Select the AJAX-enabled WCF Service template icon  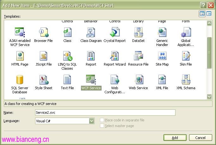pyautogui.click(x=20, y=32)
